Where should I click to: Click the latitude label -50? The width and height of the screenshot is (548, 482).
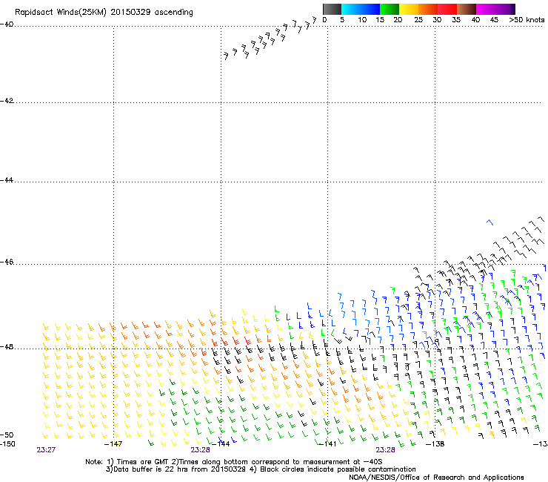click(x=7, y=435)
